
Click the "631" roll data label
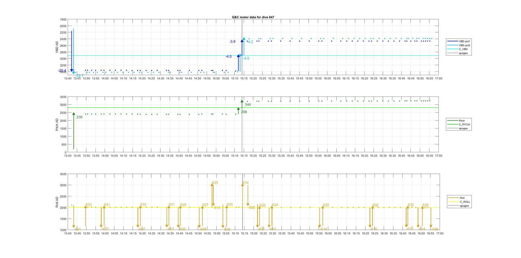point(172,205)
